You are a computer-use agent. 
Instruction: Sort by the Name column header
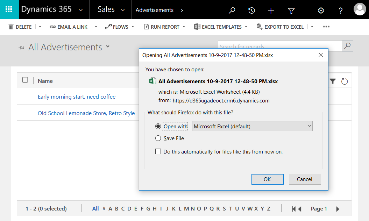(45, 81)
